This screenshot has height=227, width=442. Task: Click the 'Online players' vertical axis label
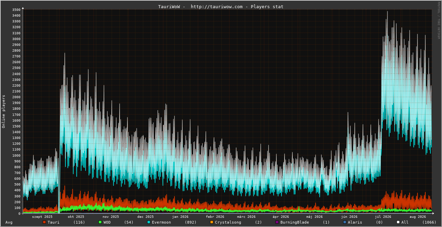click(4, 111)
